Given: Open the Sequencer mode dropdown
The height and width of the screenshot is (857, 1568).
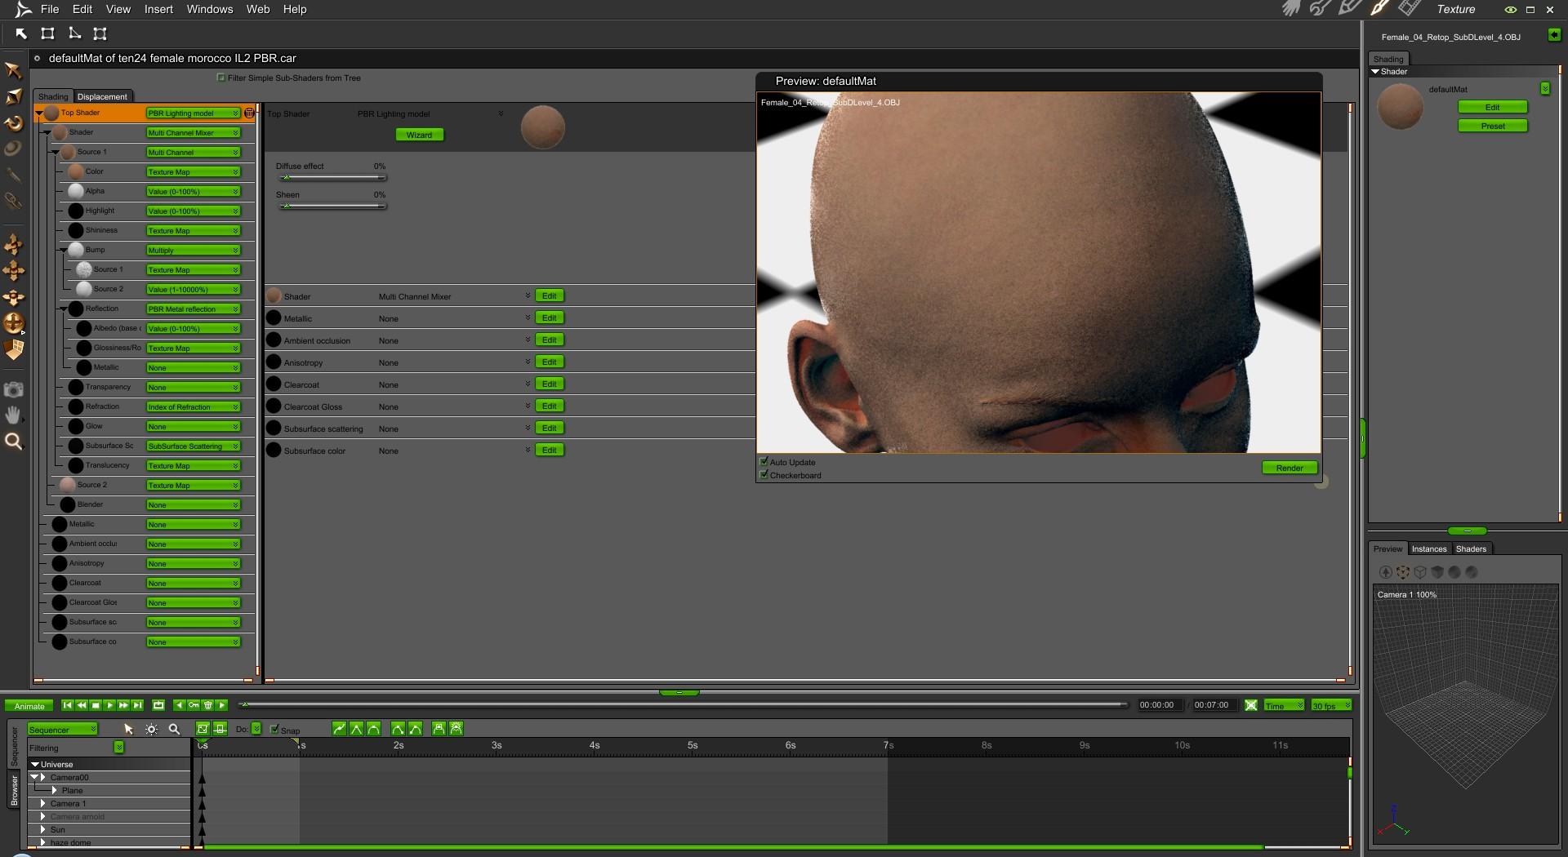Looking at the screenshot, I should pyautogui.click(x=63, y=730).
